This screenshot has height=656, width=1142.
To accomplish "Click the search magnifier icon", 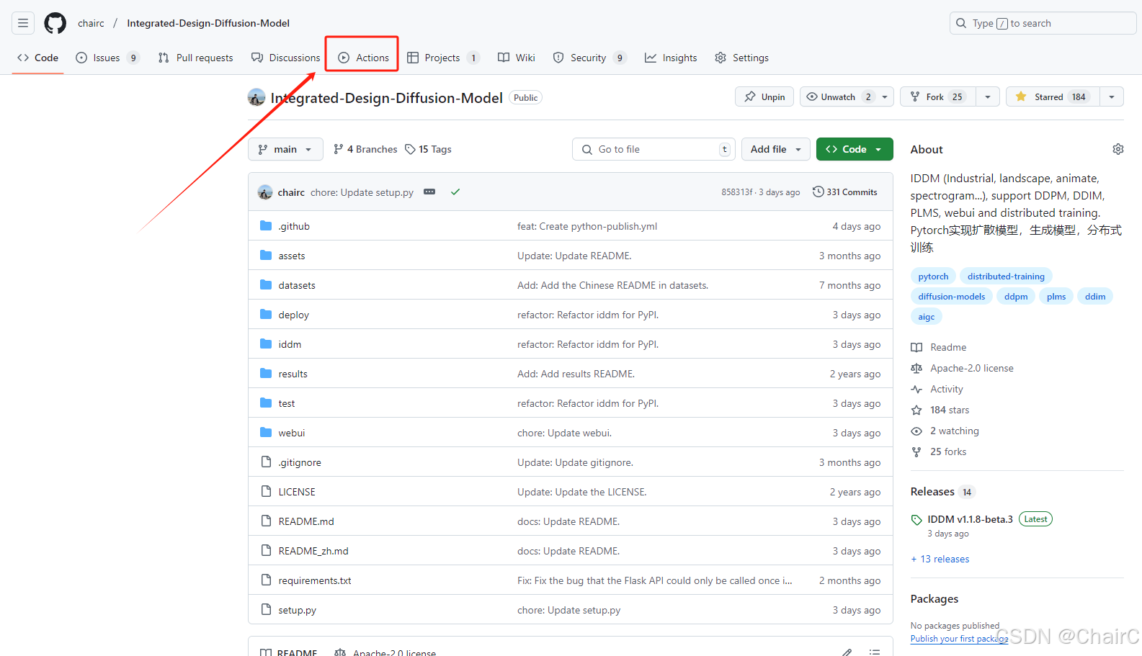I will click(x=961, y=23).
